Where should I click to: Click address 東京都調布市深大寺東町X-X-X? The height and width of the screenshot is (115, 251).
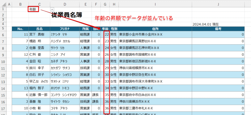click(x=155, y=81)
